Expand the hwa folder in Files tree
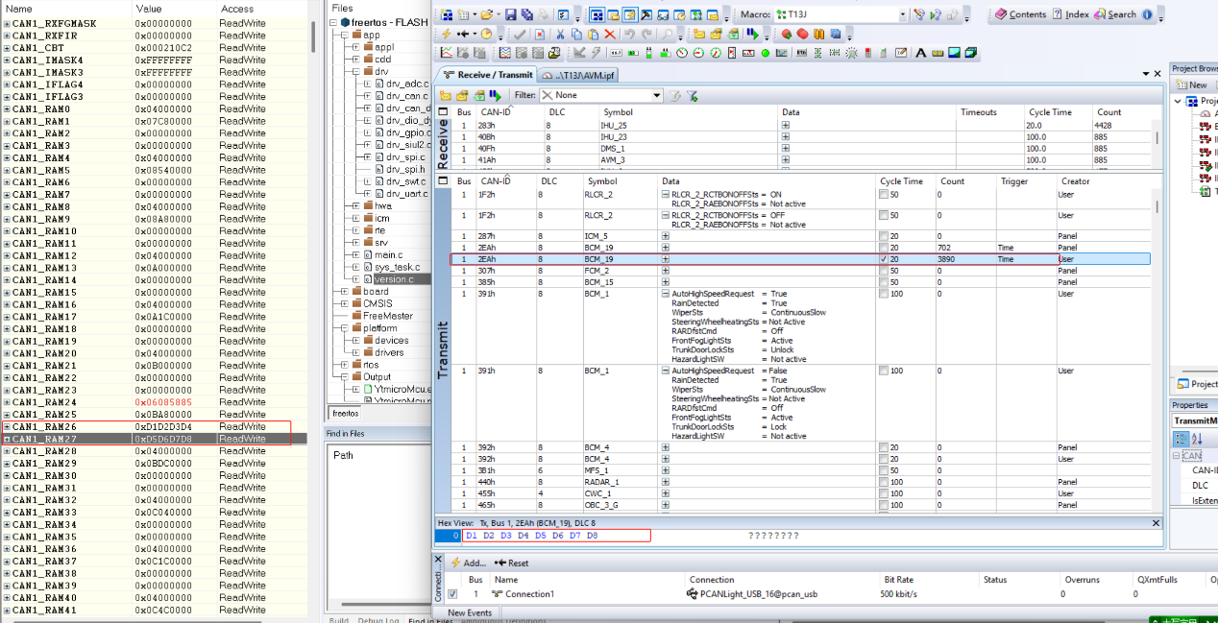1218x623 pixels. tap(355, 205)
